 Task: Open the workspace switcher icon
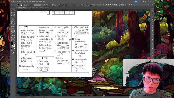pos(146,2)
